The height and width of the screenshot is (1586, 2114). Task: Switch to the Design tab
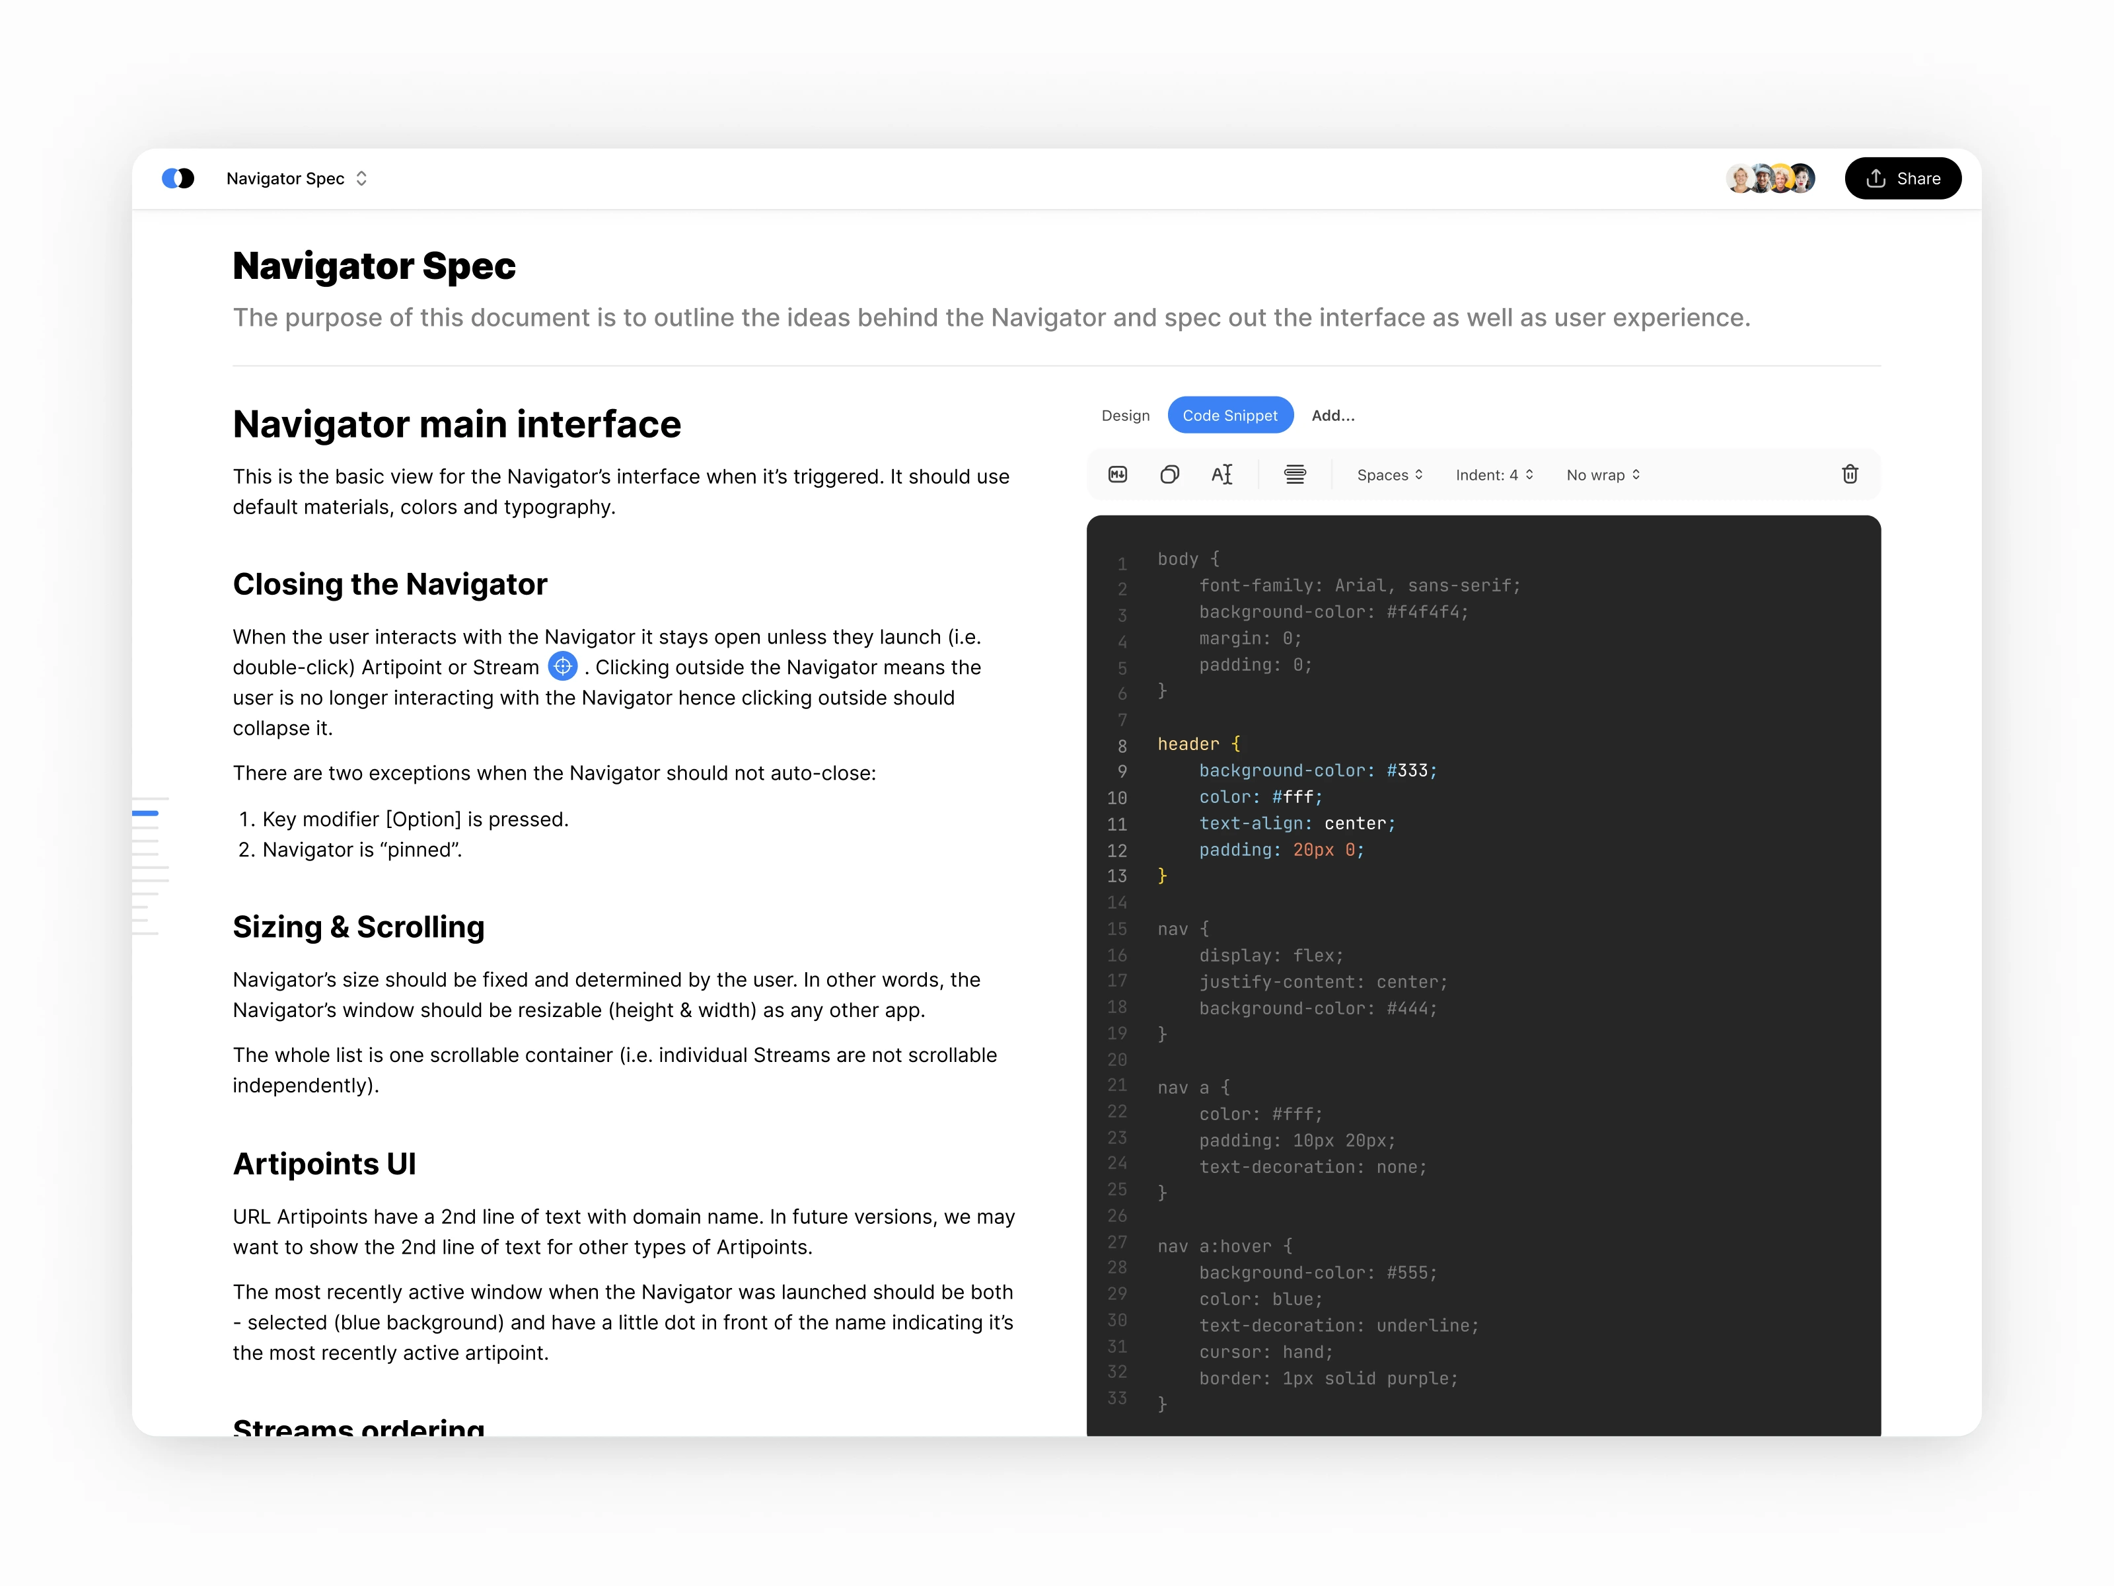coord(1125,415)
